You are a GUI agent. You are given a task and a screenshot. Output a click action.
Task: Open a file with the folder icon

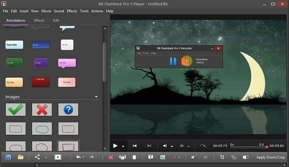[x=21, y=157]
